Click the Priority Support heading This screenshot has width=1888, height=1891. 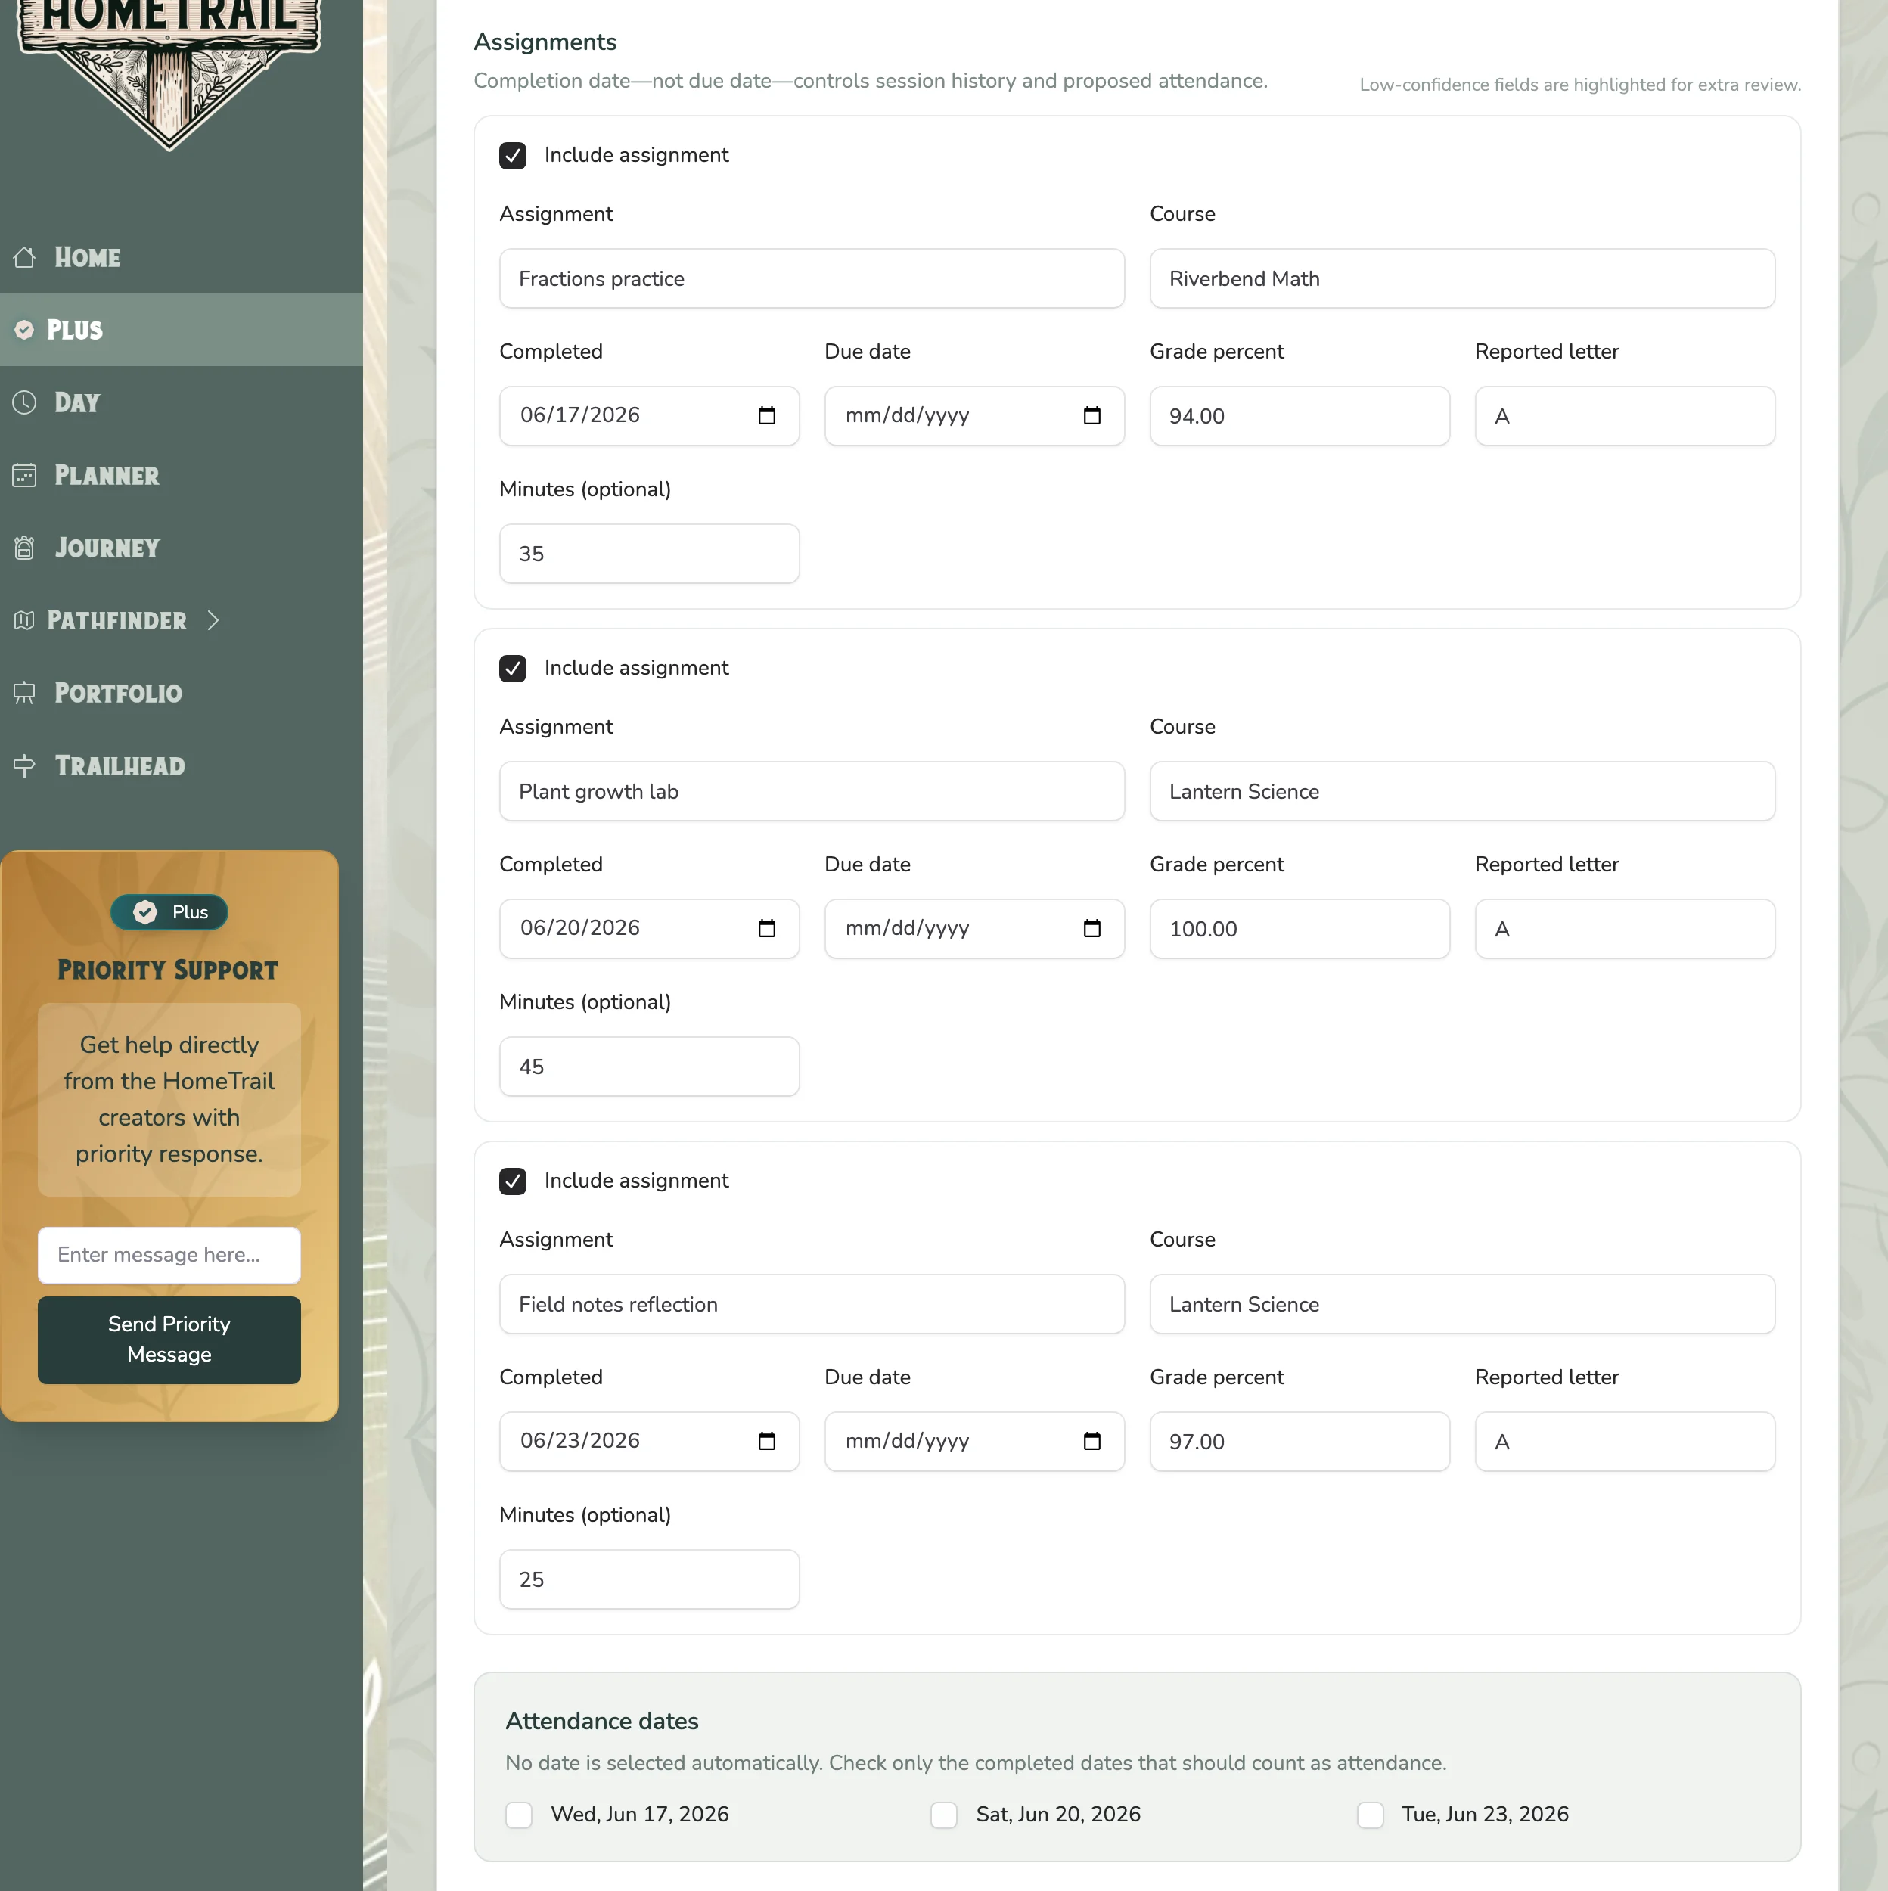coord(167,970)
